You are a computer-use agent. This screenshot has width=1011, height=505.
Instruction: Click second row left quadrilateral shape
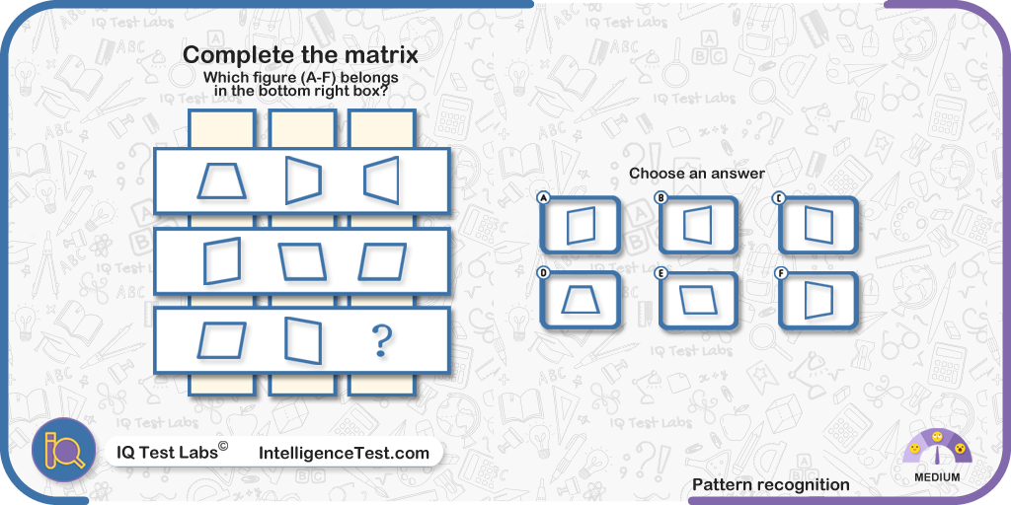pyautogui.click(x=222, y=260)
